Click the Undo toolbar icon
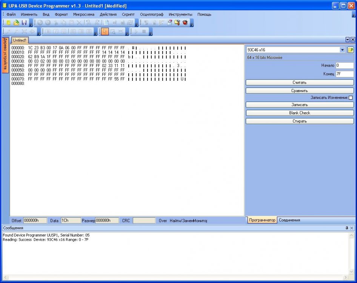This screenshot has width=357, height=283. pyautogui.click(x=40, y=23)
